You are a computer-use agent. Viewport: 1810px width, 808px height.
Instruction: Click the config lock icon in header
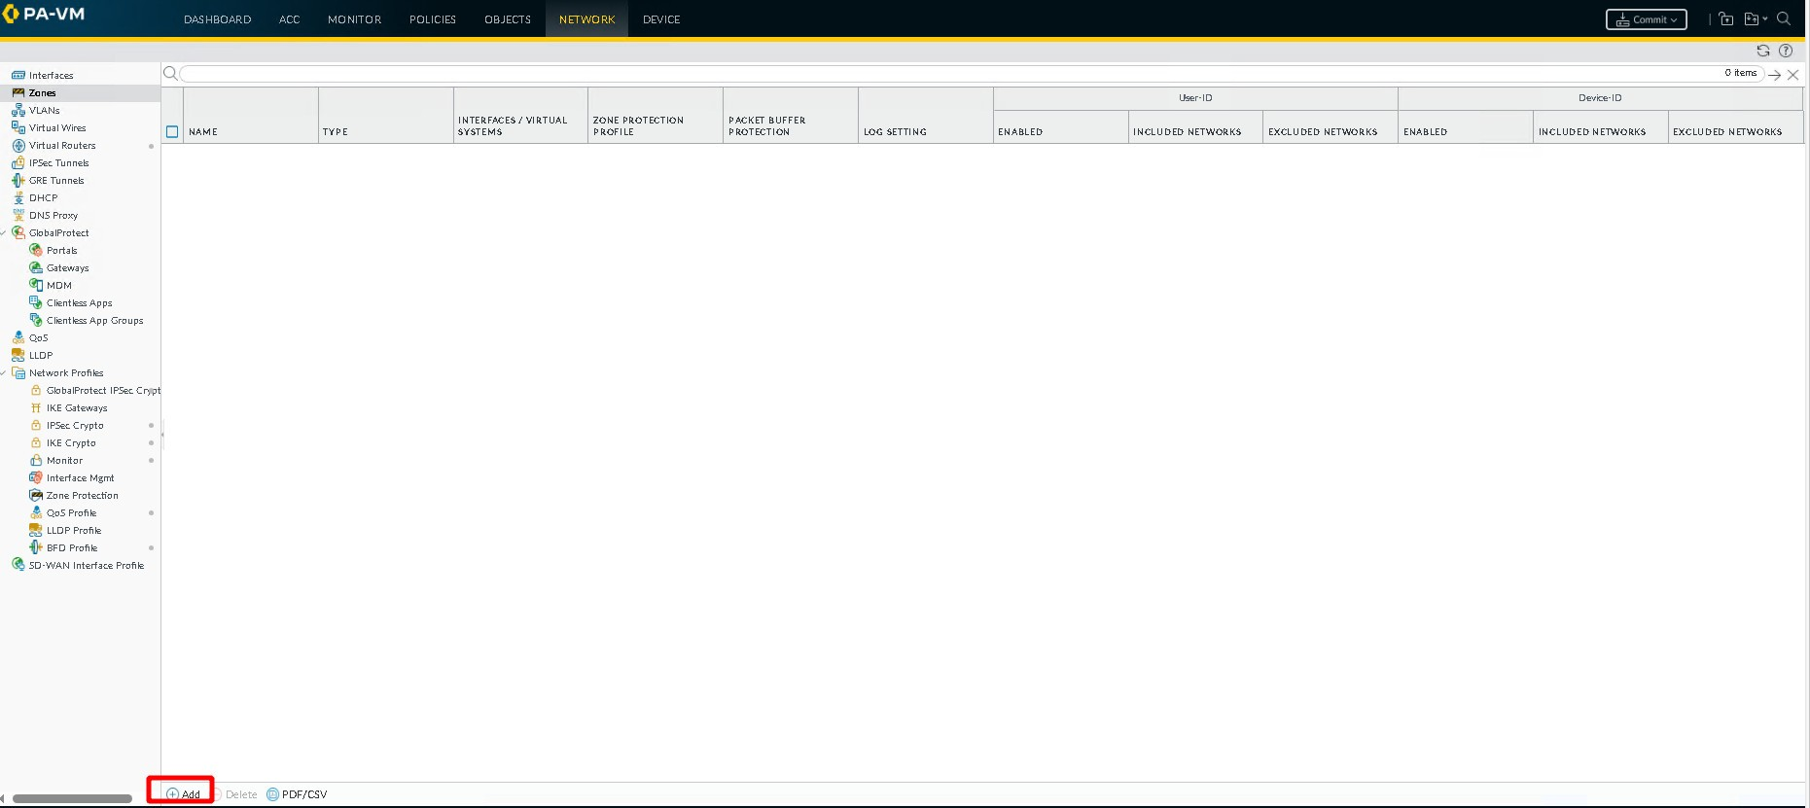click(x=1726, y=19)
